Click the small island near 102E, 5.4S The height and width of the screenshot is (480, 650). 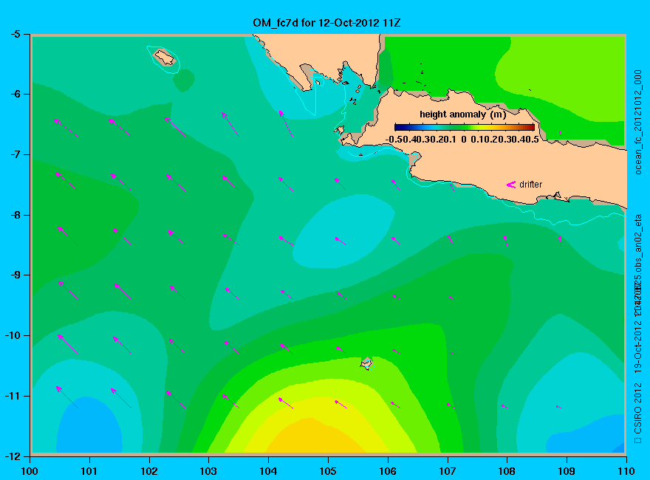pos(165,57)
